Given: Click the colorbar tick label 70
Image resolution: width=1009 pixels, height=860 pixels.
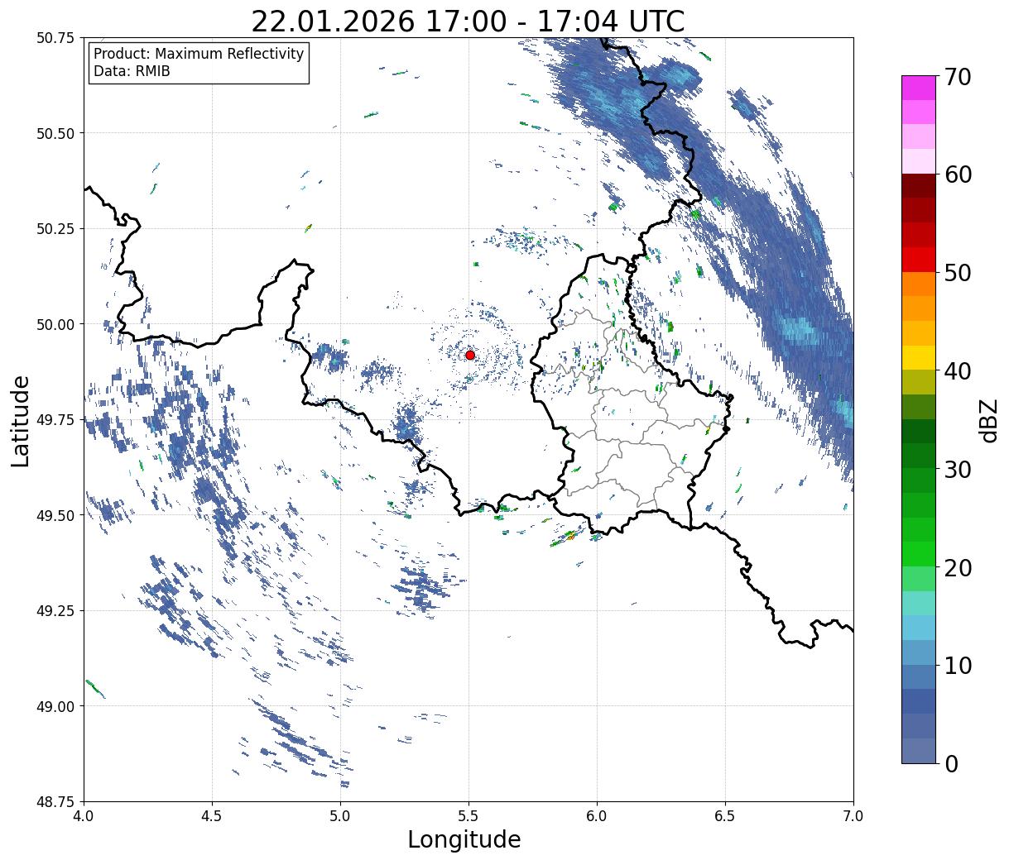Looking at the screenshot, I should click(958, 77).
